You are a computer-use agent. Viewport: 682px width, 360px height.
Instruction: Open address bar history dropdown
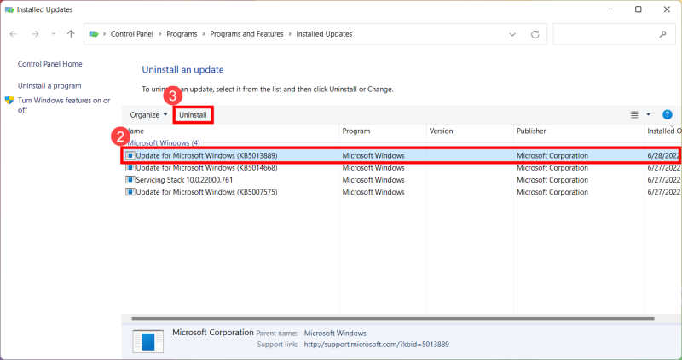512,34
